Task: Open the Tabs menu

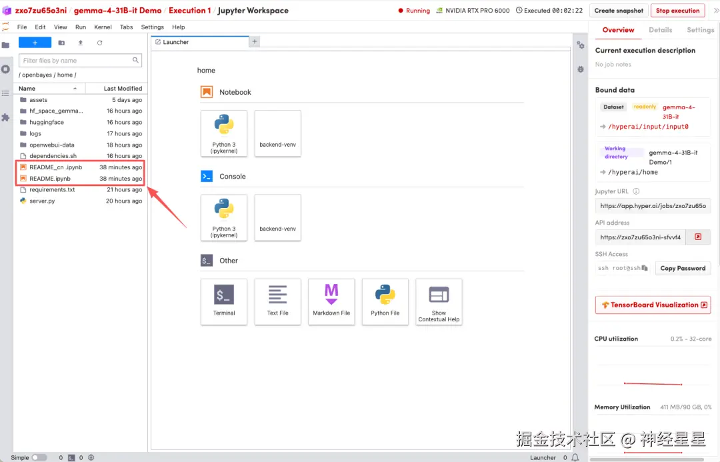Action: [126, 27]
